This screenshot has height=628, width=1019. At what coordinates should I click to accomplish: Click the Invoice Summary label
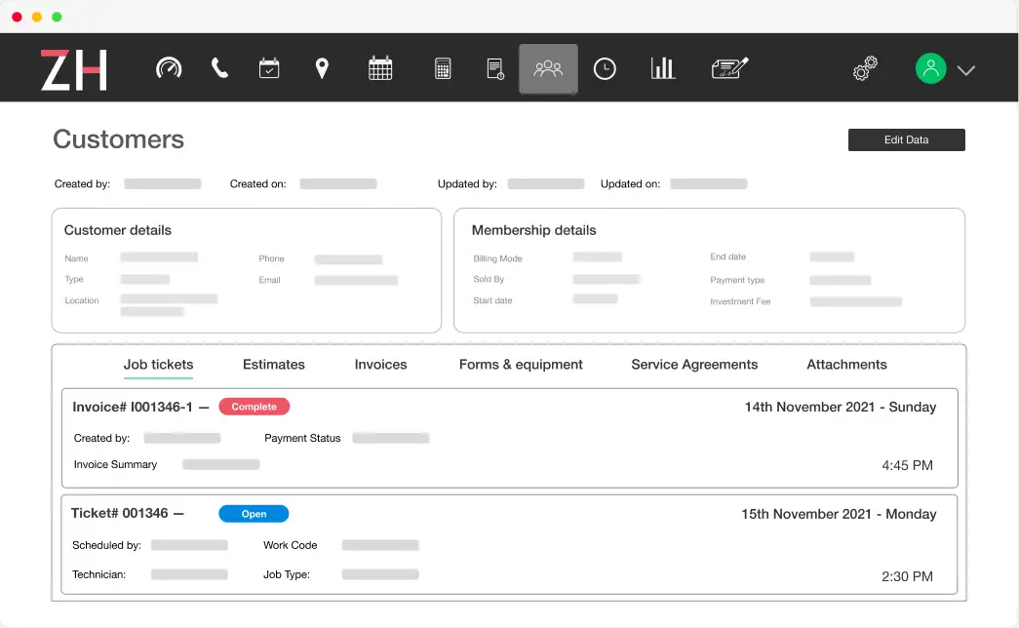[115, 464]
